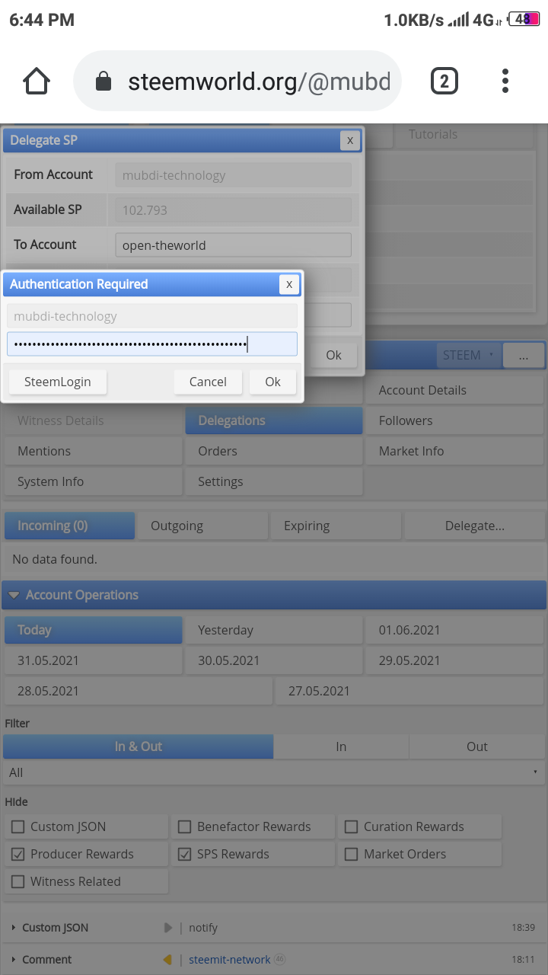
Task: Close the Delegate SP dialog
Action: point(349,140)
